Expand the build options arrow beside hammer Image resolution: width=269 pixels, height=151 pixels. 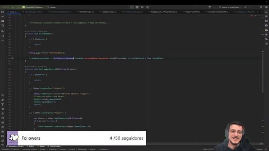click(x=214, y=7)
